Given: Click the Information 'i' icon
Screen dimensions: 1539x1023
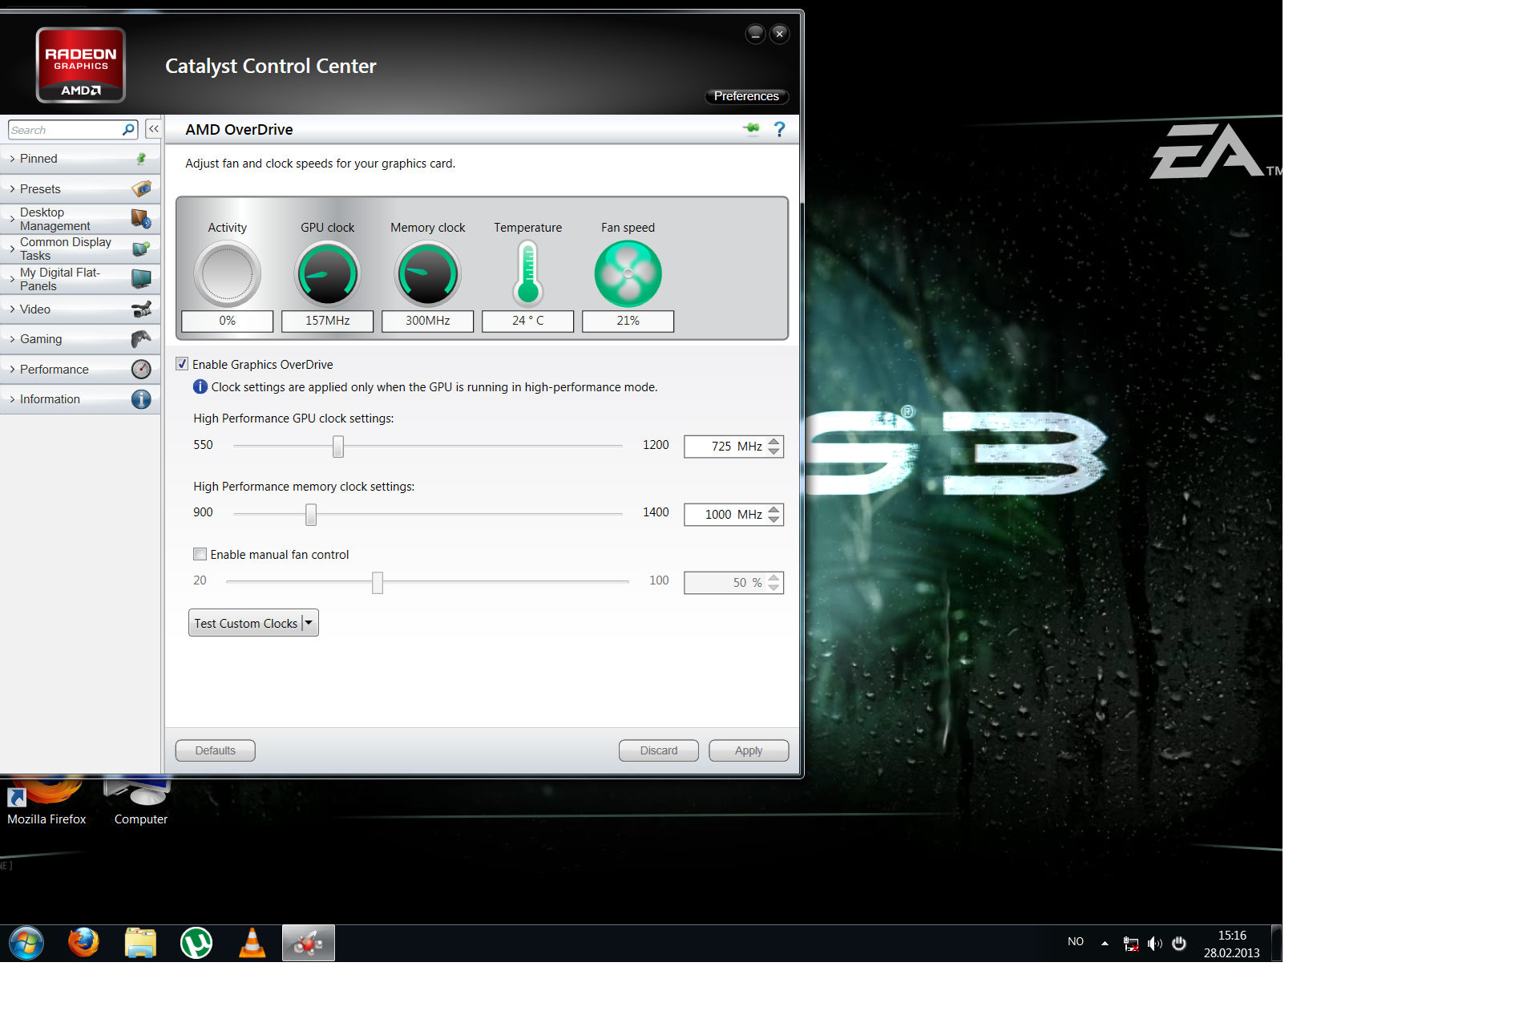Looking at the screenshot, I should 141,399.
